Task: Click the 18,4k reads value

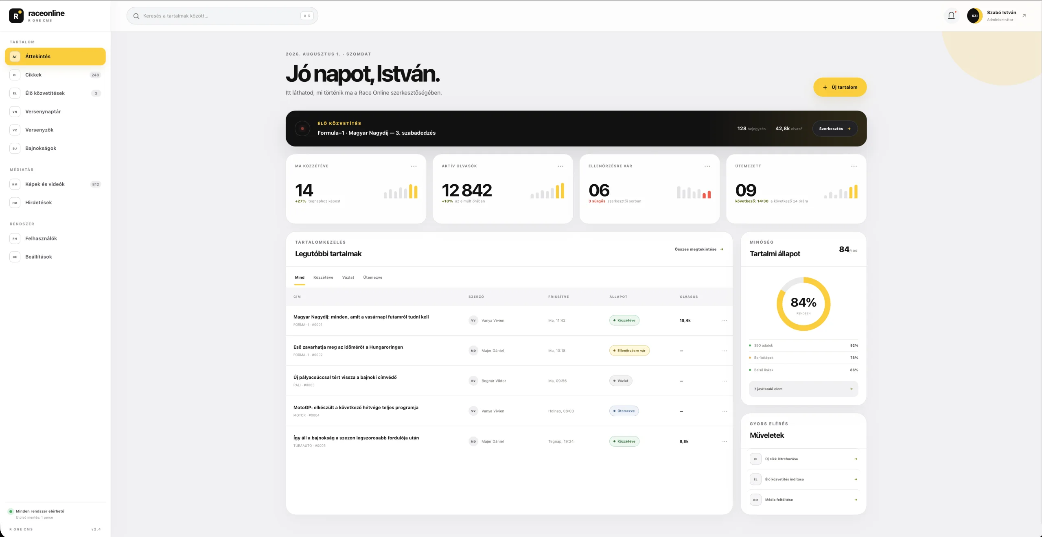Action: pyautogui.click(x=685, y=321)
